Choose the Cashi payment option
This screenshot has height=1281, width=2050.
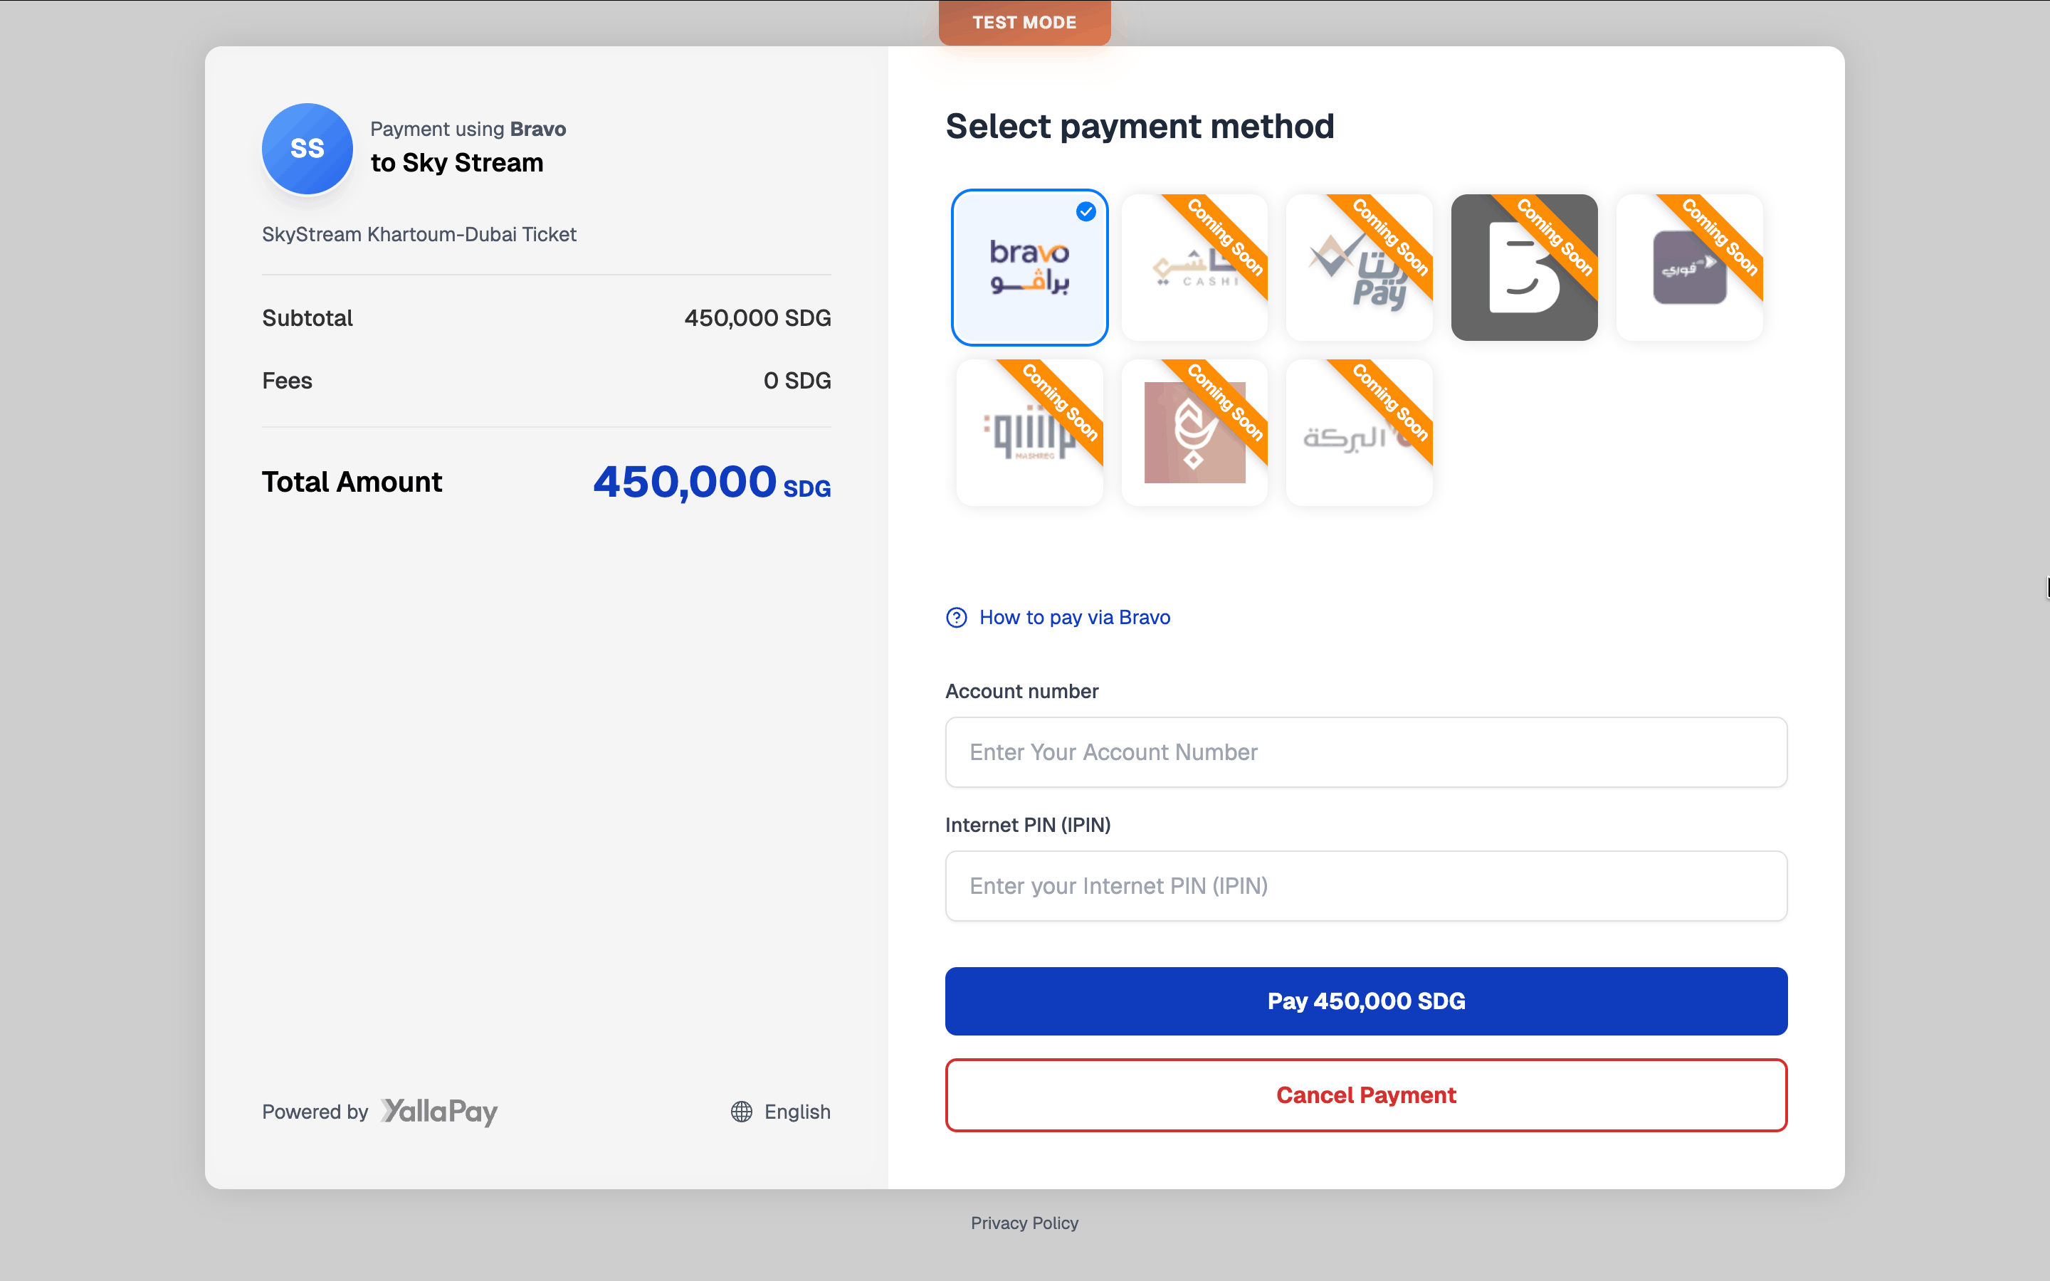(x=1194, y=268)
